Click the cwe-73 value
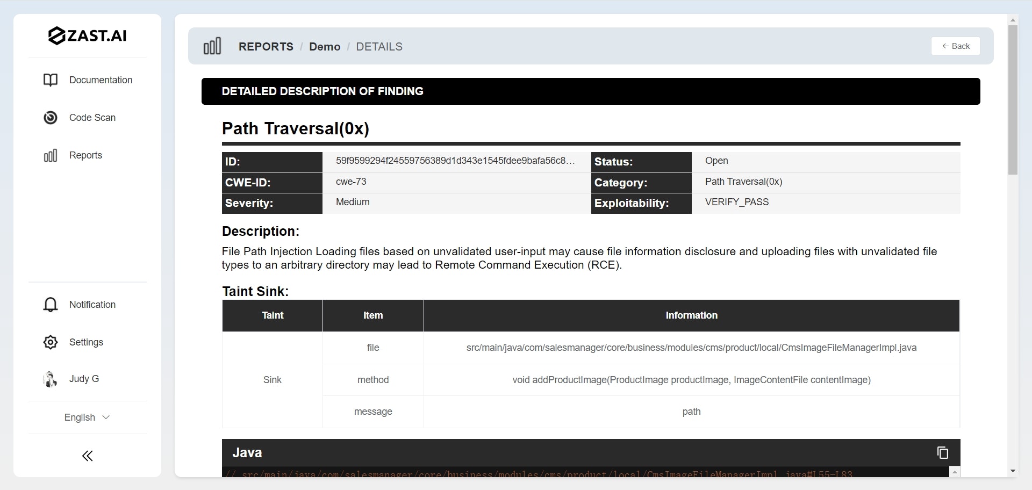The width and height of the screenshot is (1032, 490). pyautogui.click(x=351, y=182)
